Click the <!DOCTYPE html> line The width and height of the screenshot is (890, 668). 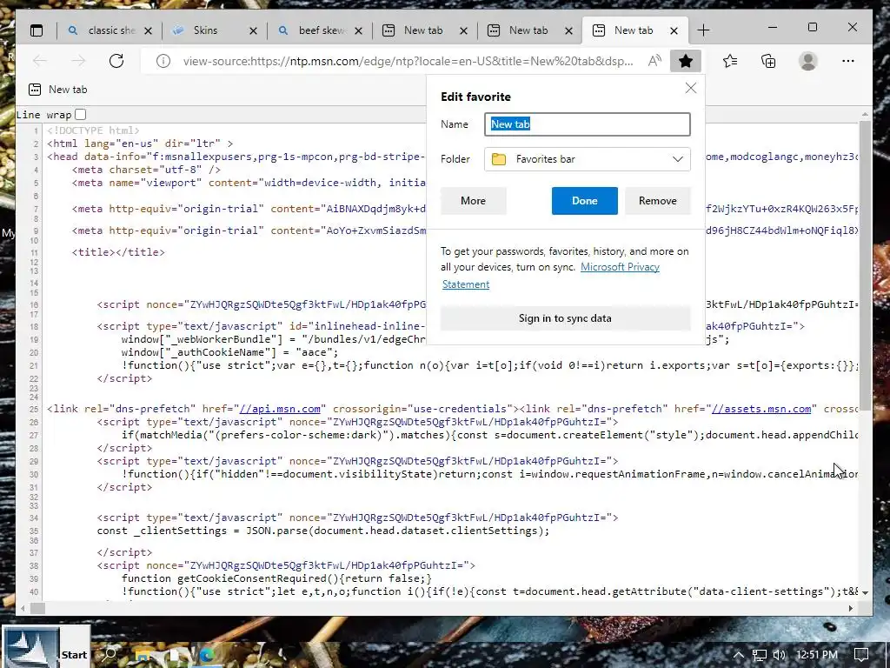point(93,130)
